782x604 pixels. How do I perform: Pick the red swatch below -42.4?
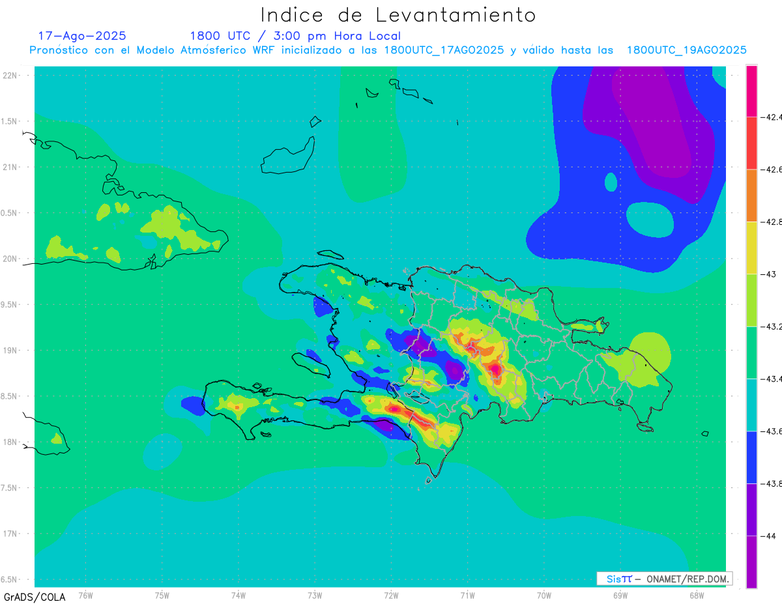[751, 143]
